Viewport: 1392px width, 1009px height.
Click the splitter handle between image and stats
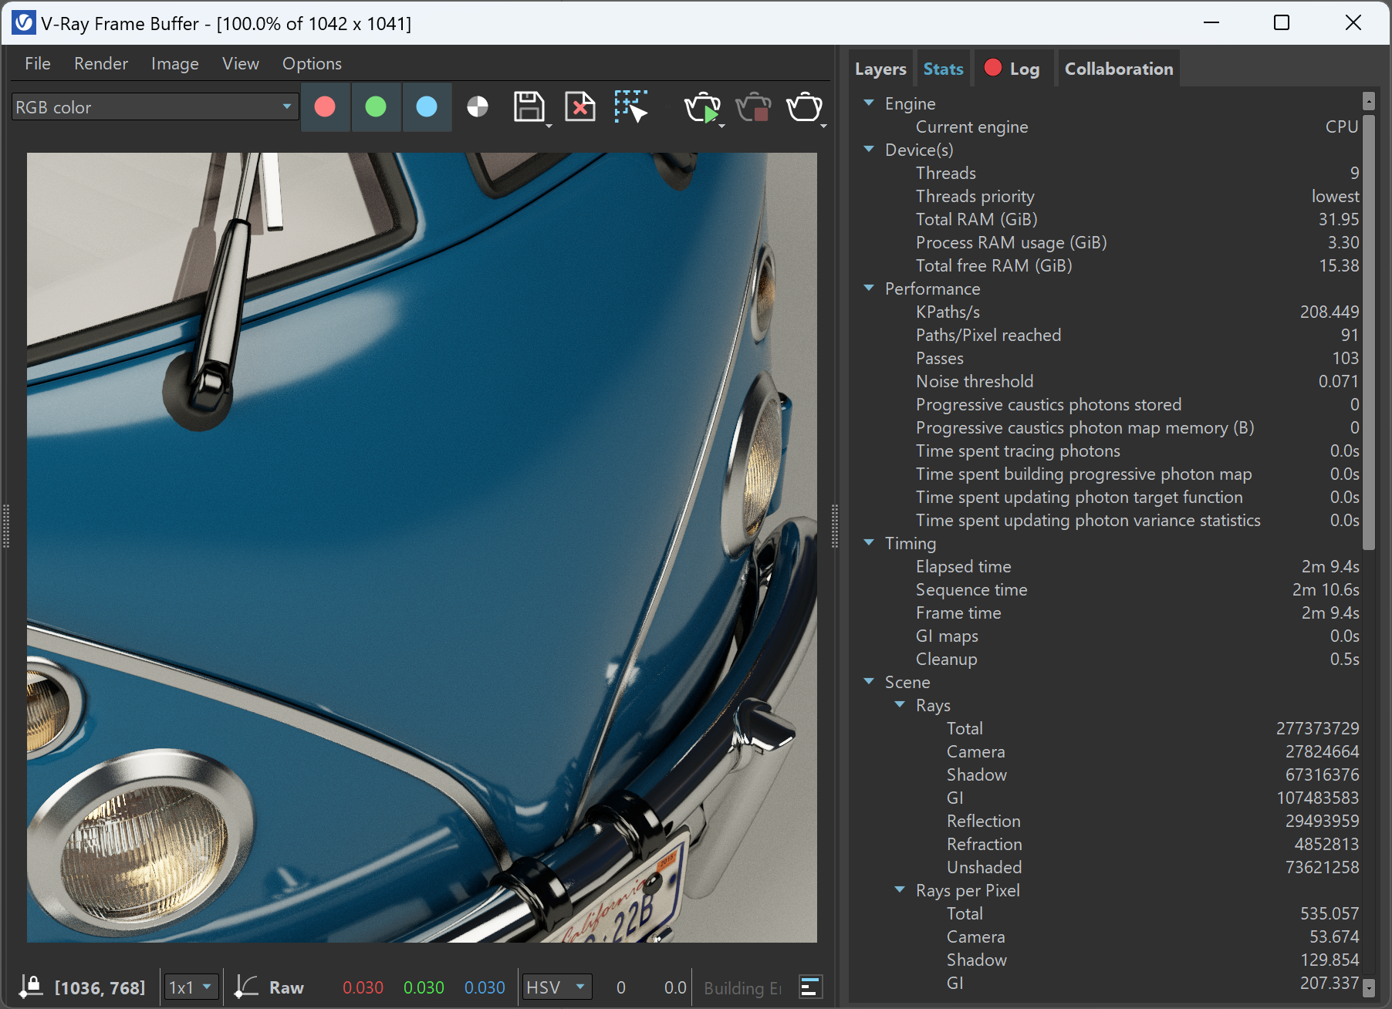(835, 526)
